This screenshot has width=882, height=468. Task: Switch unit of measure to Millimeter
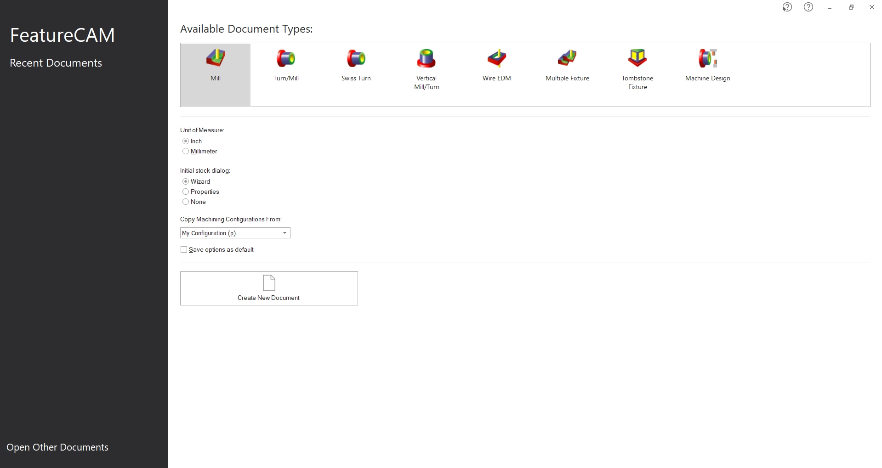point(186,151)
